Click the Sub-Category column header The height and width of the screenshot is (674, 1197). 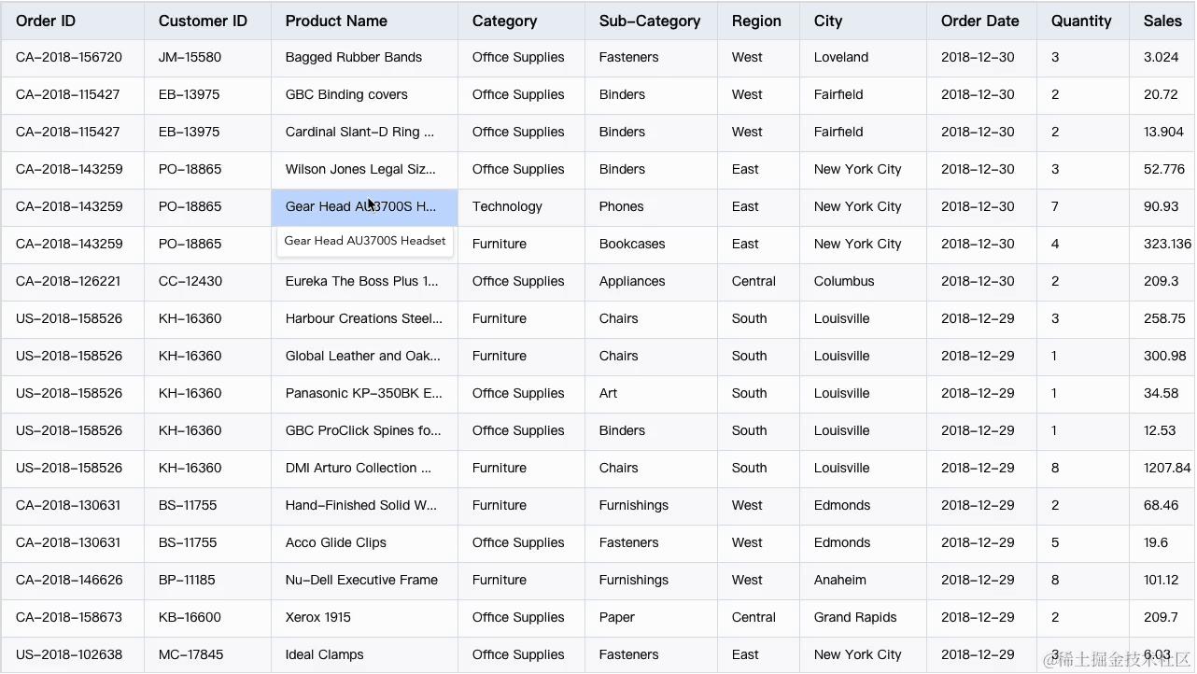pos(650,21)
